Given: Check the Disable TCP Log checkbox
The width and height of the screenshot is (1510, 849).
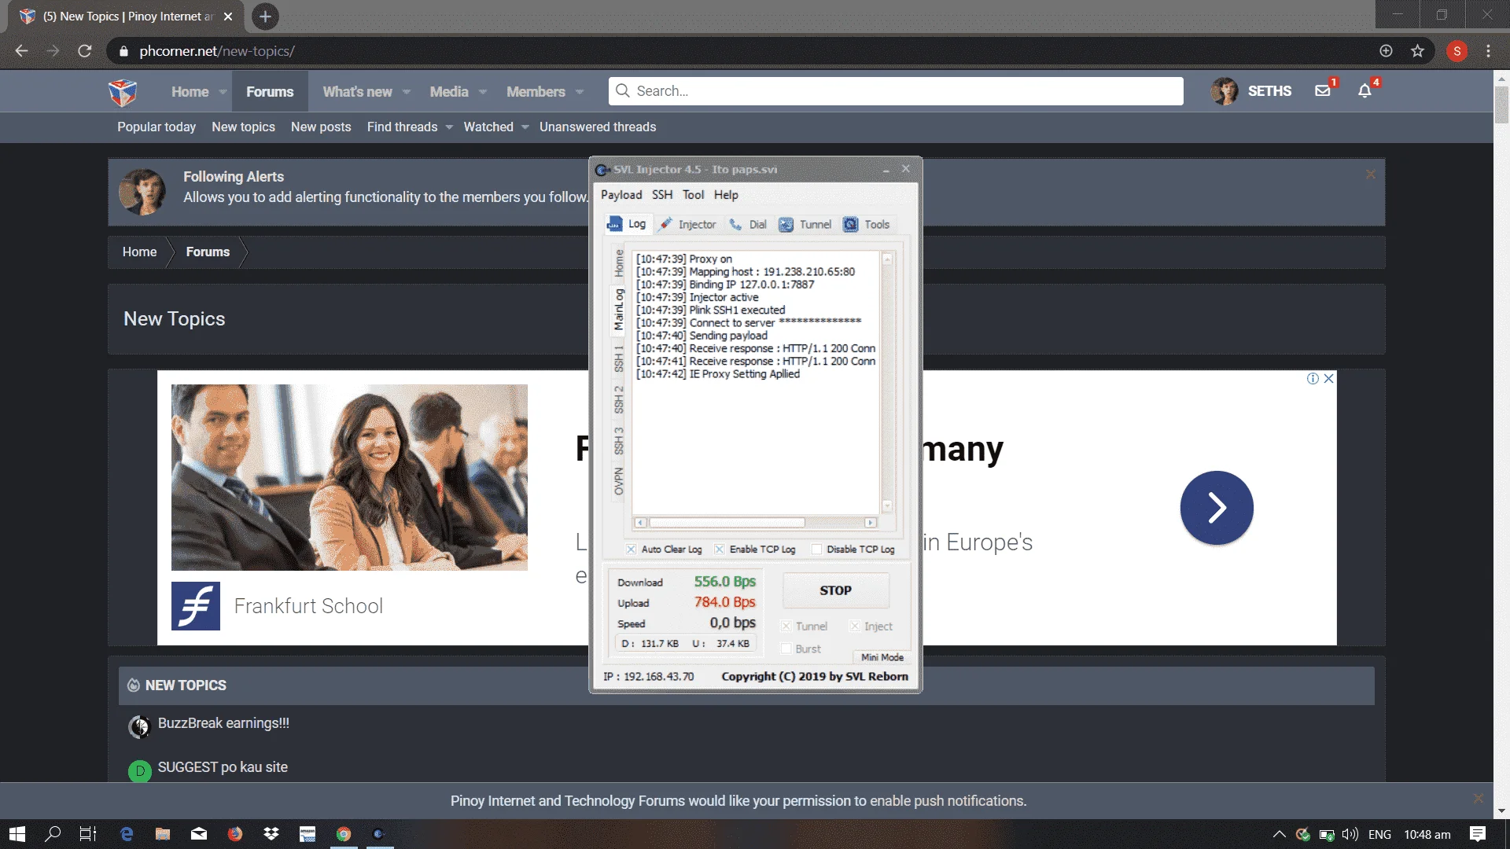Looking at the screenshot, I should tap(816, 549).
